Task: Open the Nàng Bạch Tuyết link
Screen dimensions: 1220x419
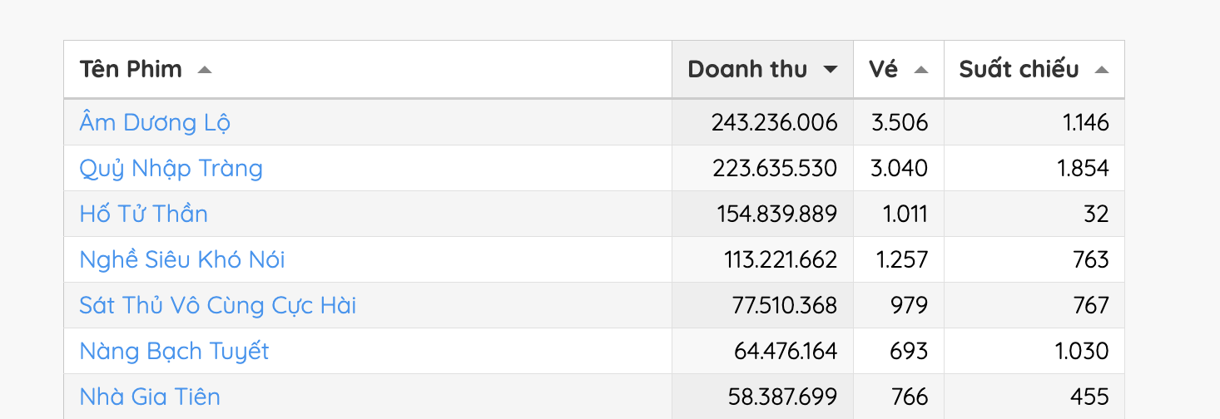Action: point(174,352)
